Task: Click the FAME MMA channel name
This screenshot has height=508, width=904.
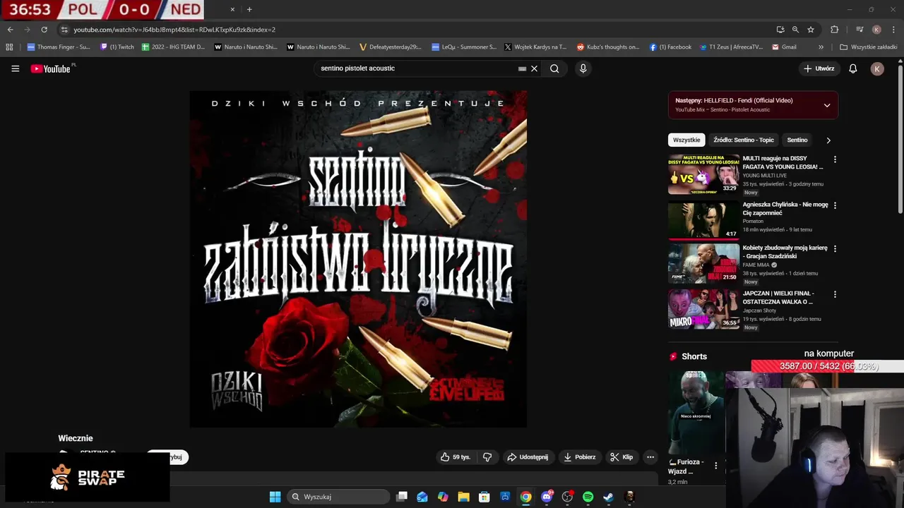Action: (756, 265)
